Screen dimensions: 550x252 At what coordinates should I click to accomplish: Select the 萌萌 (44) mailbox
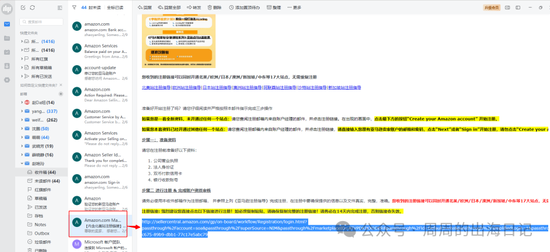click(41, 137)
